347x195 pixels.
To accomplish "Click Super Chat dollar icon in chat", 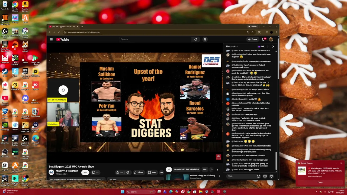I will click(x=265, y=176).
